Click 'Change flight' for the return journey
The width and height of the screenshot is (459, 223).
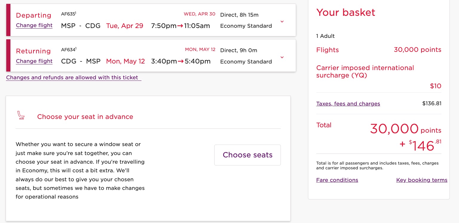point(34,61)
